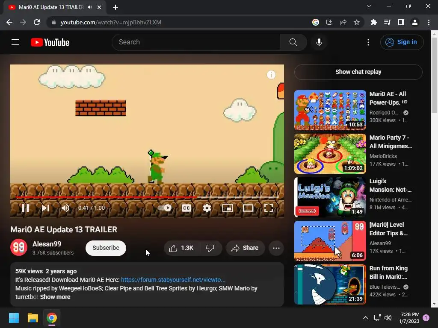
Task: Toggle closed captions on the player
Action: (x=186, y=208)
